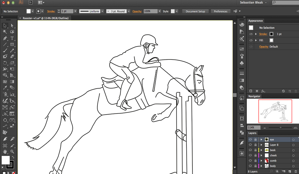This screenshot has height=174, width=299.
Task: Open the Color panel palette icon
Action: pyautogui.click(x=242, y=25)
